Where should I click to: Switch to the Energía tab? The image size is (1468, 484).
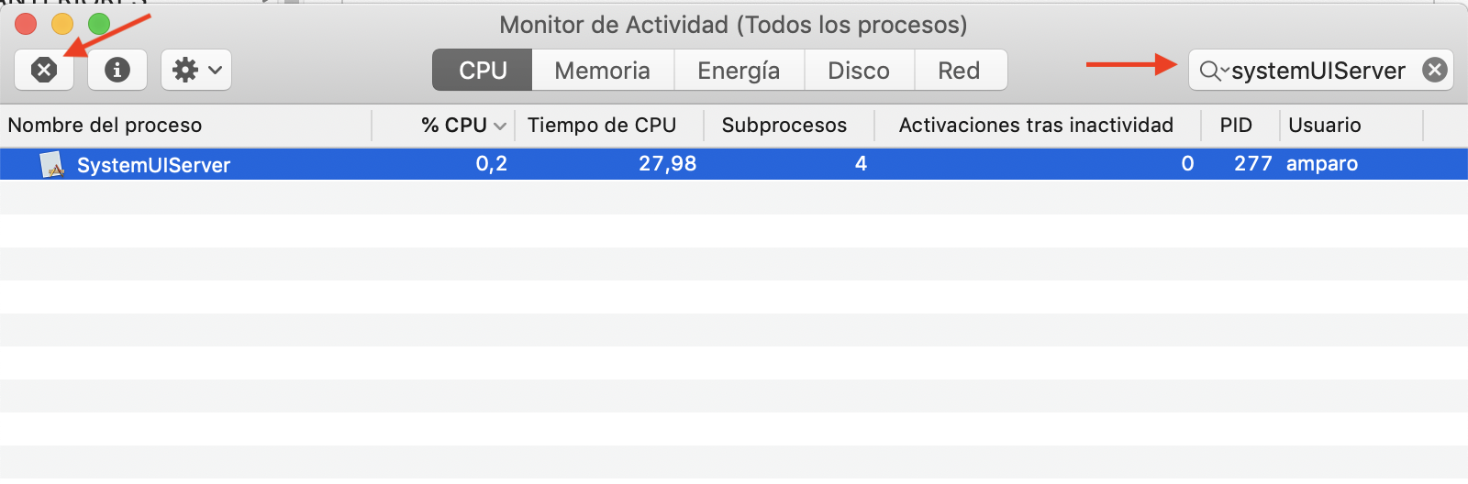click(x=739, y=71)
